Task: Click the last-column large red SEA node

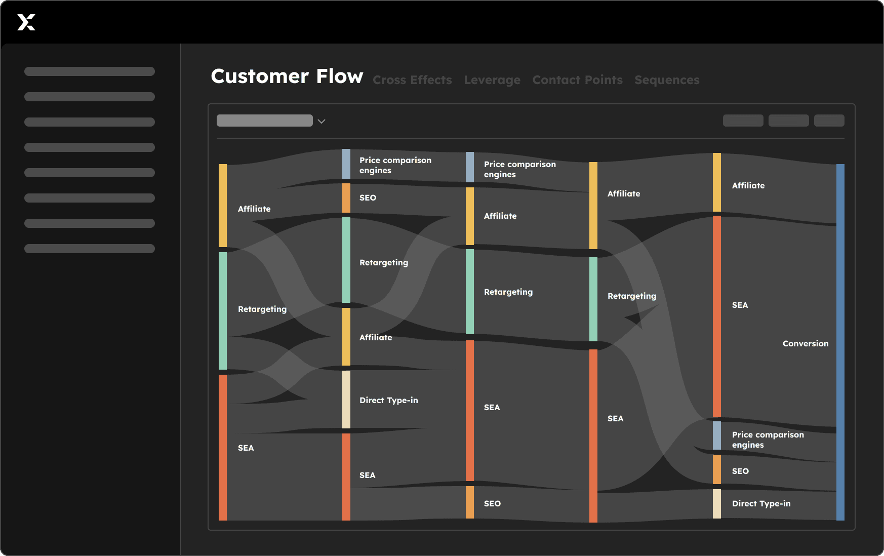Action: pos(717,316)
